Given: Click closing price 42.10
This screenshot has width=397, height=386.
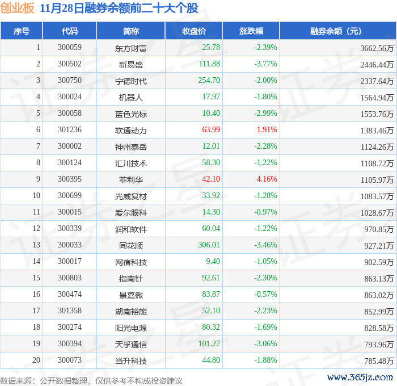Looking at the screenshot, I should [x=211, y=179].
